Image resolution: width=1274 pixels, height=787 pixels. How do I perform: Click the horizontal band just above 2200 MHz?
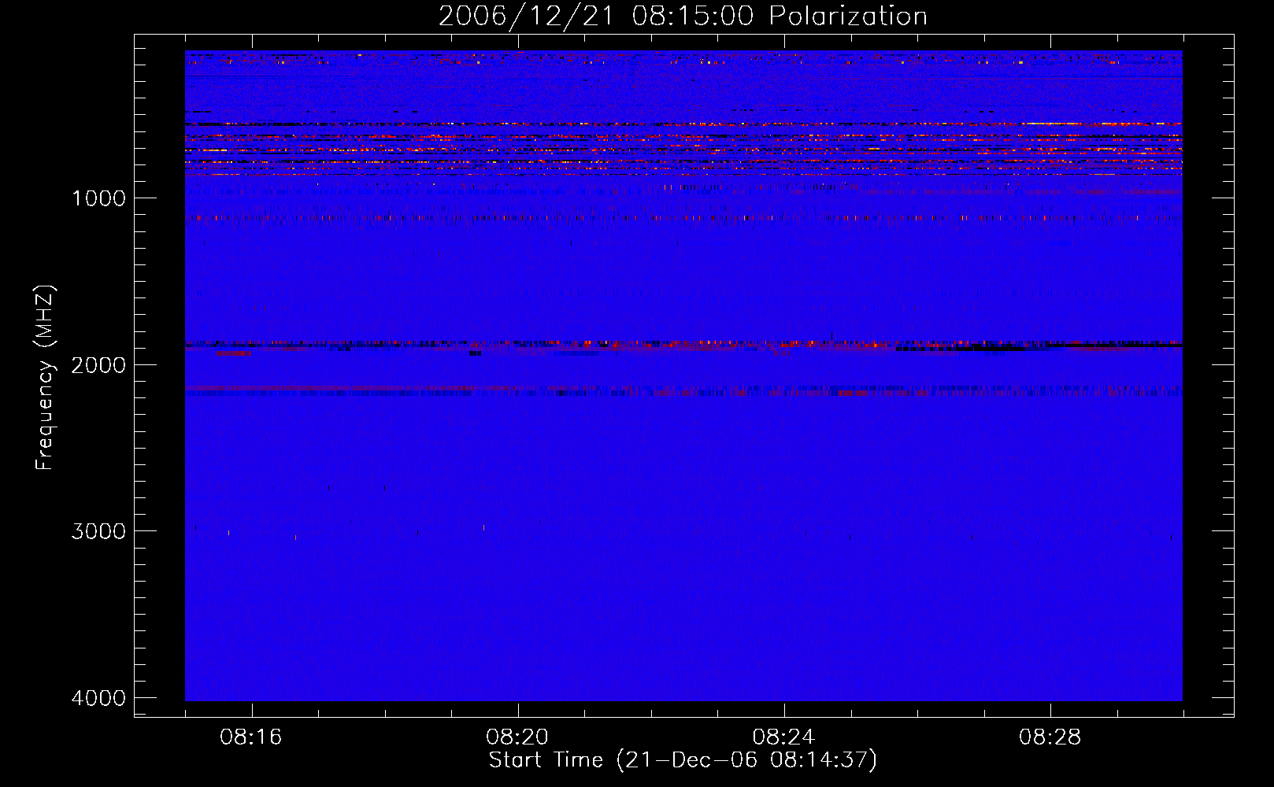pyautogui.click(x=683, y=390)
